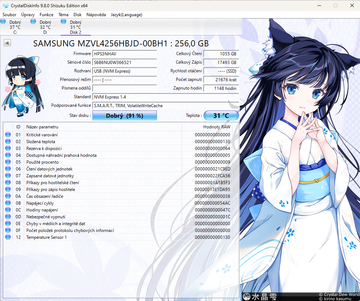Screen dimensions: 360x301
Task: Click the 31 °C temperature button
Action: click(x=221, y=115)
